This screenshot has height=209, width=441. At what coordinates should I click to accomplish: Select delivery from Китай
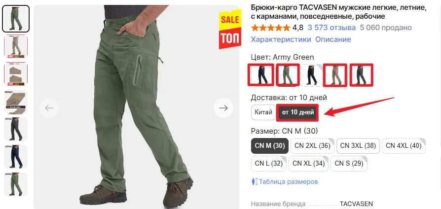[263, 112]
